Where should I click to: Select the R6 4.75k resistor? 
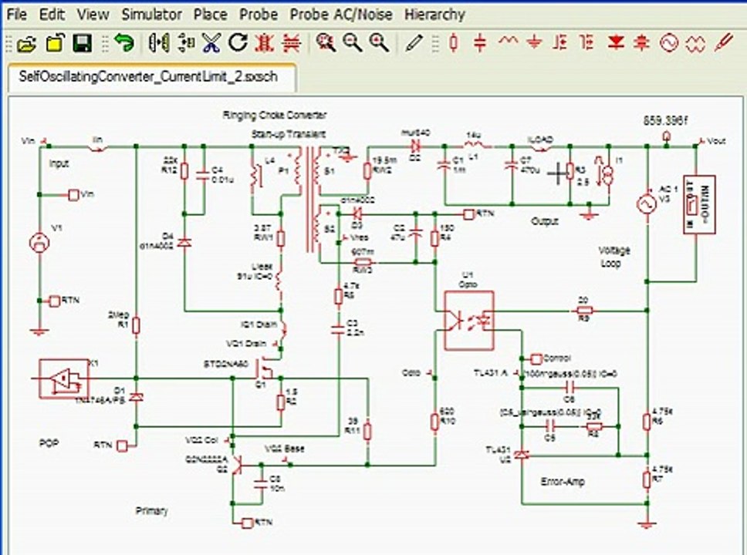pyautogui.click(x=647, y=422)
